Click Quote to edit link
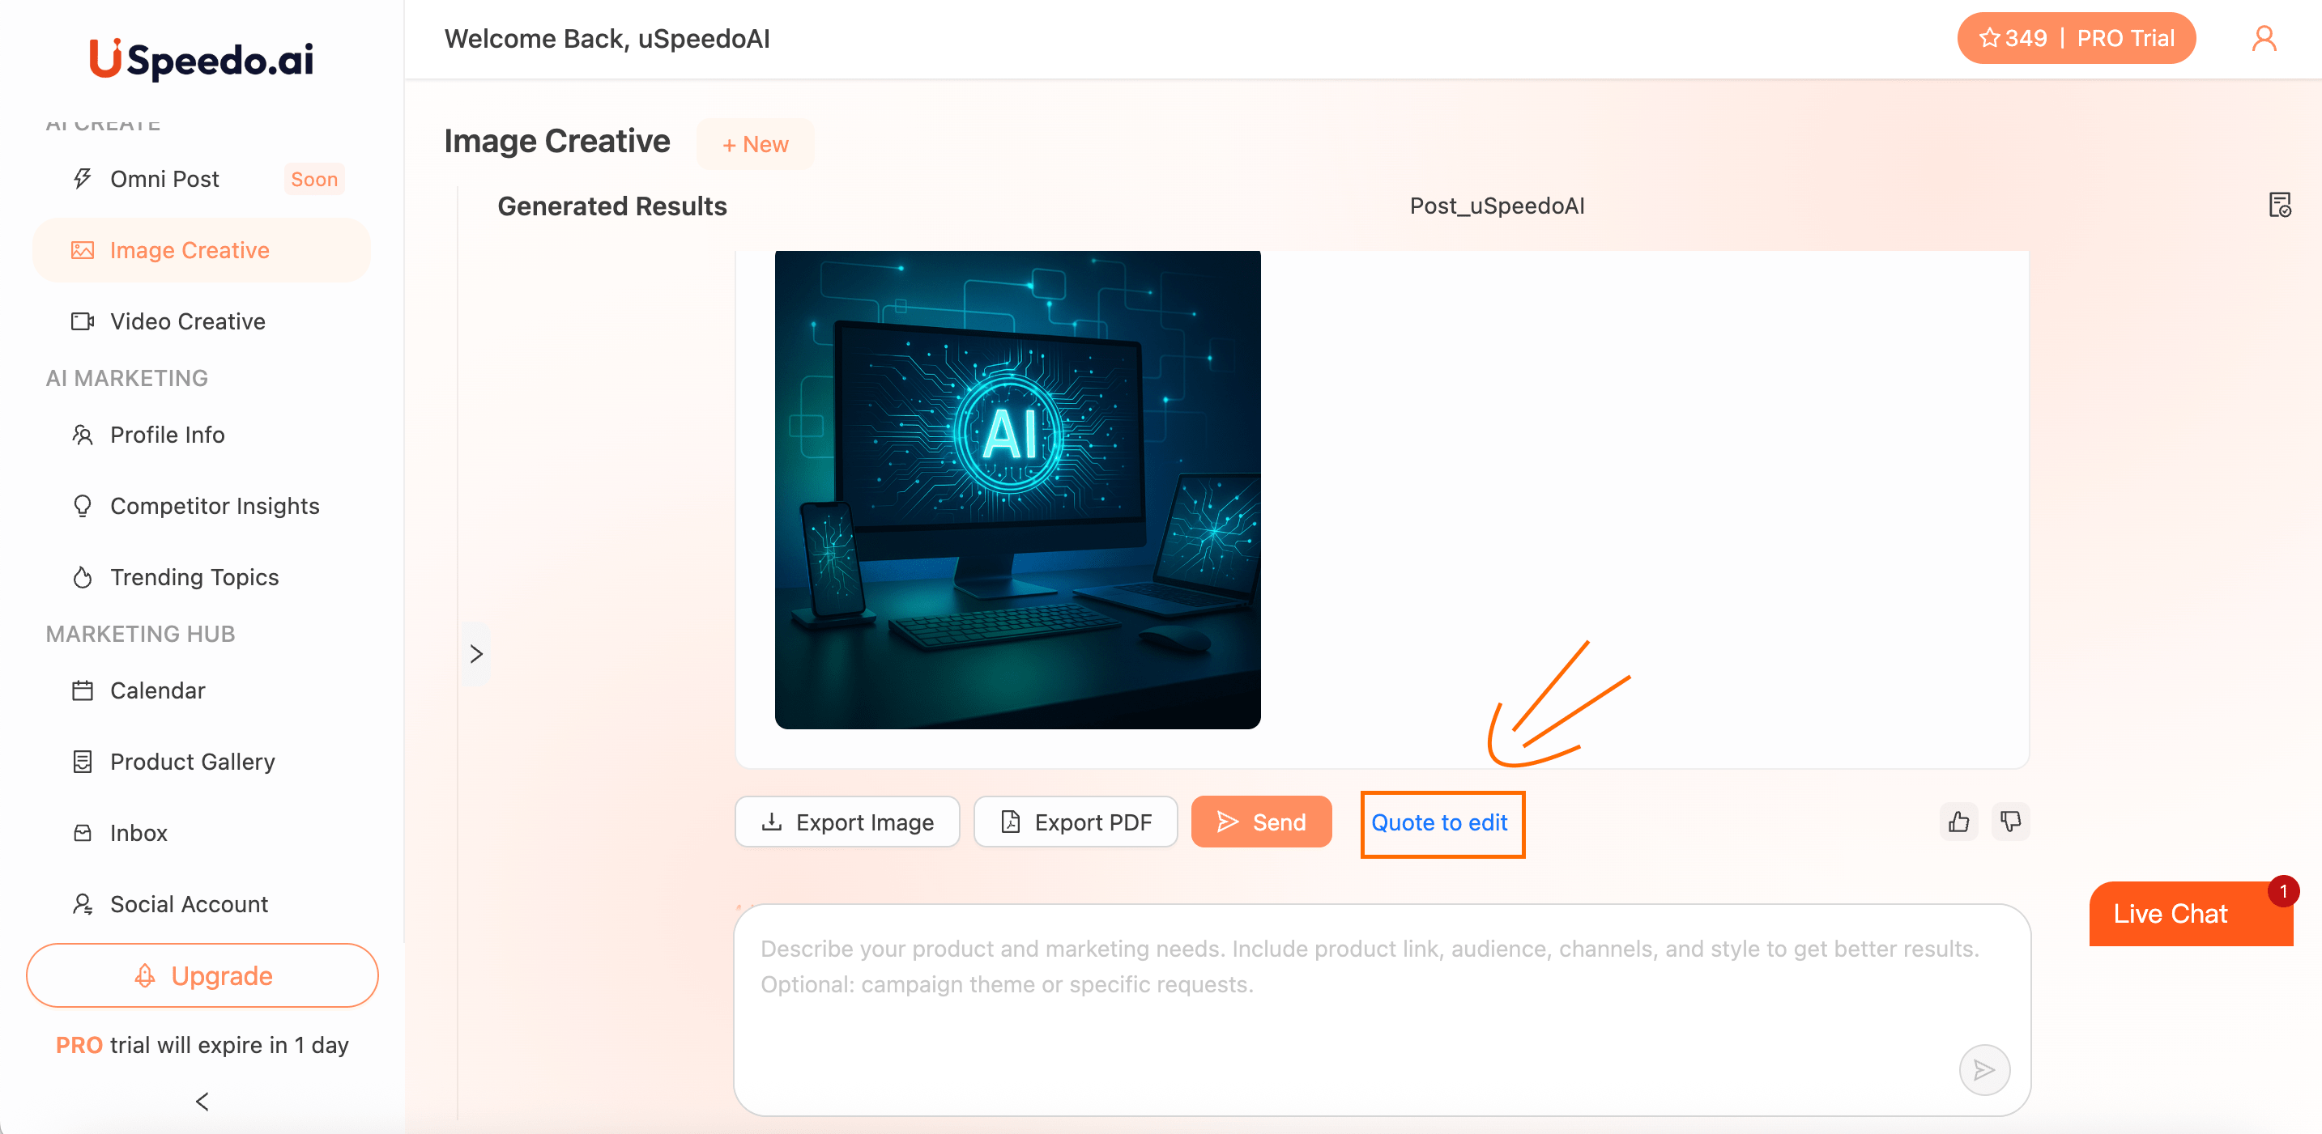 1439,822
